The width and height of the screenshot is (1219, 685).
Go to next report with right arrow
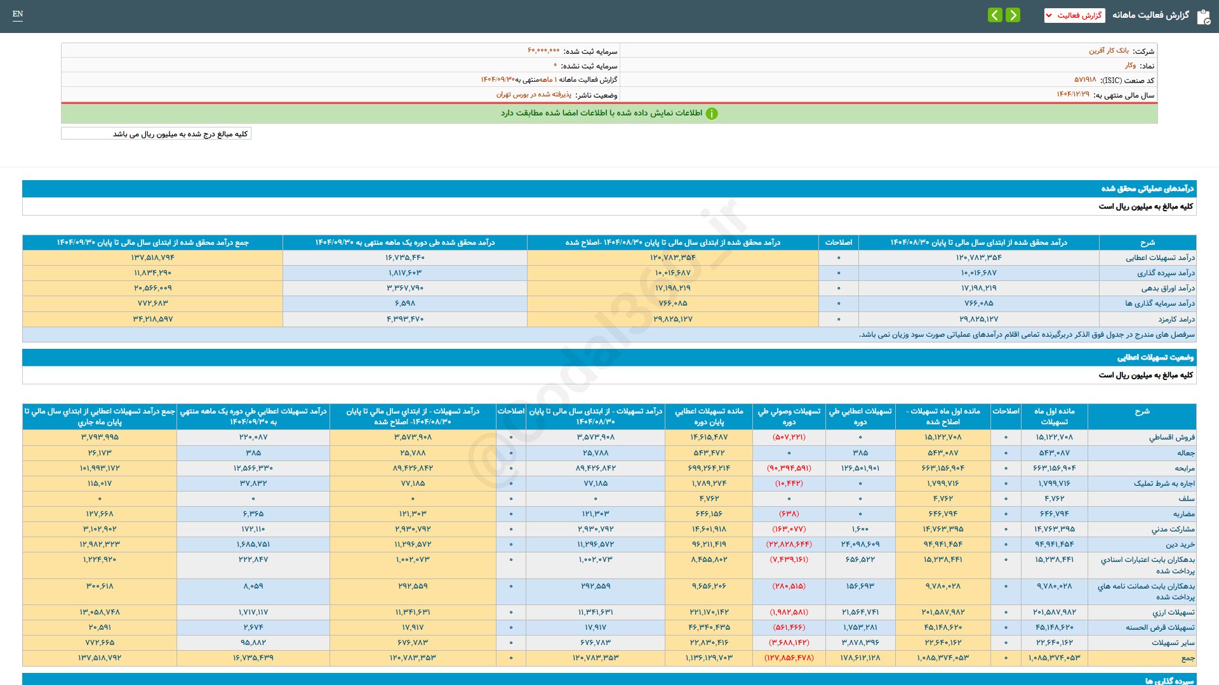coord(1013,15)
